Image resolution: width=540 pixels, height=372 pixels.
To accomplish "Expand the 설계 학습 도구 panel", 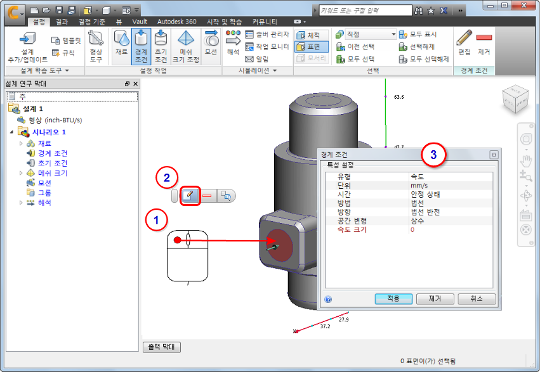I will point(45,70).
